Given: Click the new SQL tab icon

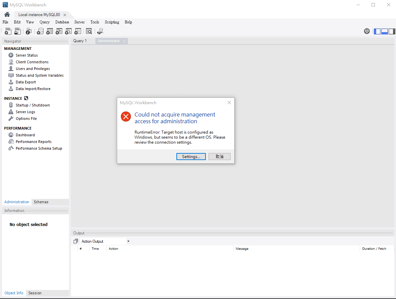Looking at the screenshot, I should click(8, 31).
